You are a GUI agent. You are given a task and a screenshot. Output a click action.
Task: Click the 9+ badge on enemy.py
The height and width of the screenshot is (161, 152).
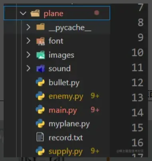coord(95,96)
